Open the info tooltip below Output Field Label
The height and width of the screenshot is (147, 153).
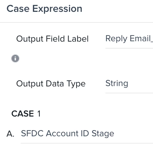[15, 58]
